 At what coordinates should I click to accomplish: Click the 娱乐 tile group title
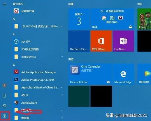point(140,4)
